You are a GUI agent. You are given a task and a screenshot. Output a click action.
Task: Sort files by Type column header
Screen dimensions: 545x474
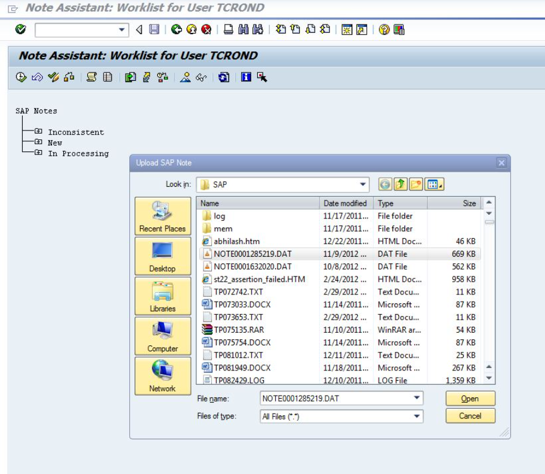click(x=400, y=203)
